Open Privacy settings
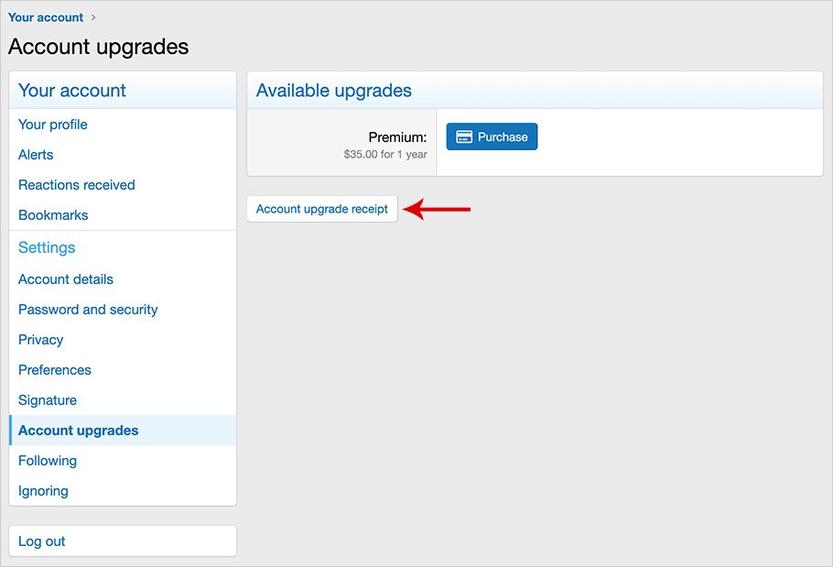 click(x=41, y=340)
